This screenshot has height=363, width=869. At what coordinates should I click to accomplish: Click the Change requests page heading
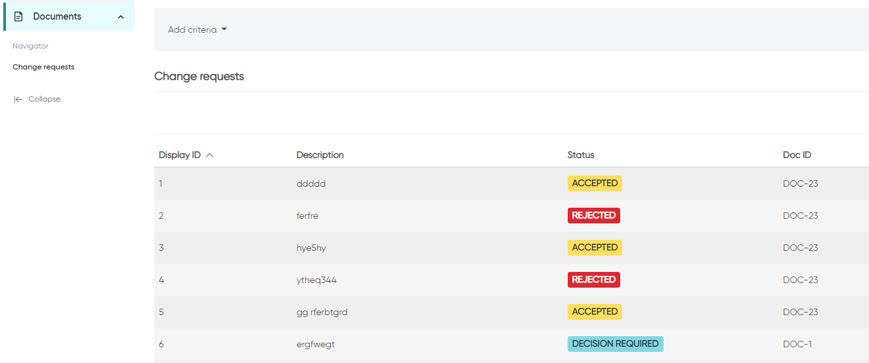[199, 77]
